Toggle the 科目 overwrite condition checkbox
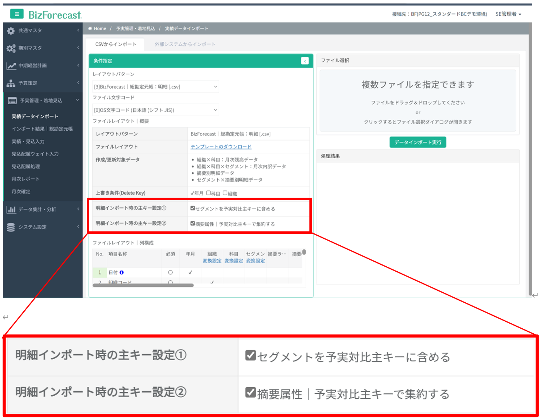Image resolution: width=541 pixels, height=419 pixels. pyautogui.click(x=208, y=193)
